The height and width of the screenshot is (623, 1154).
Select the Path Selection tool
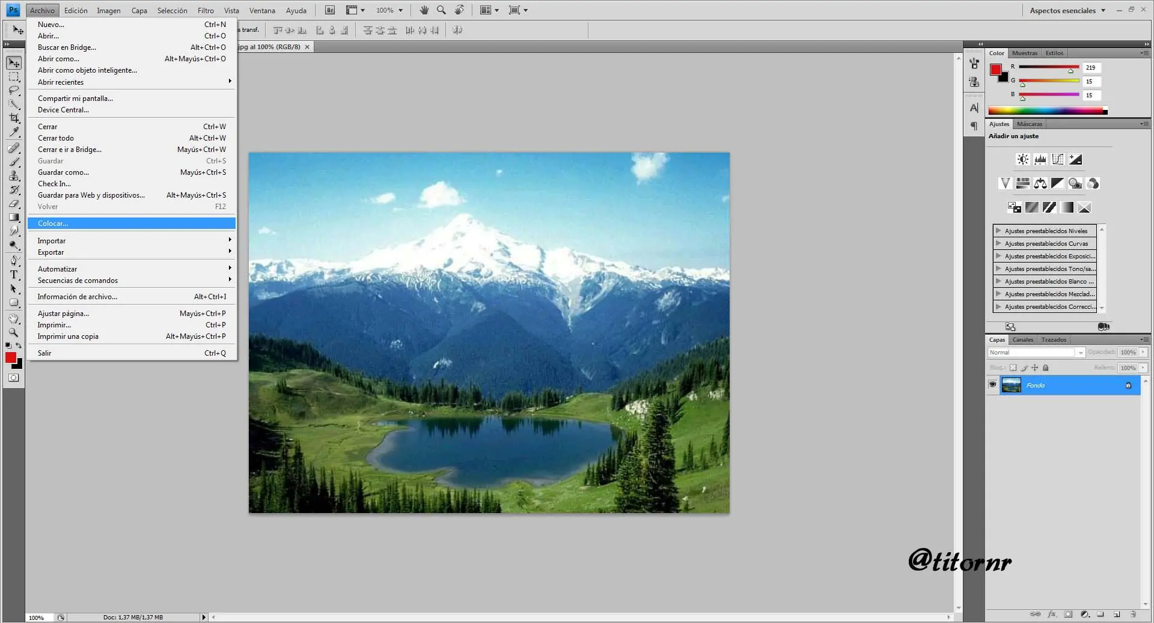pyautogui.click(x=14, y=289)
